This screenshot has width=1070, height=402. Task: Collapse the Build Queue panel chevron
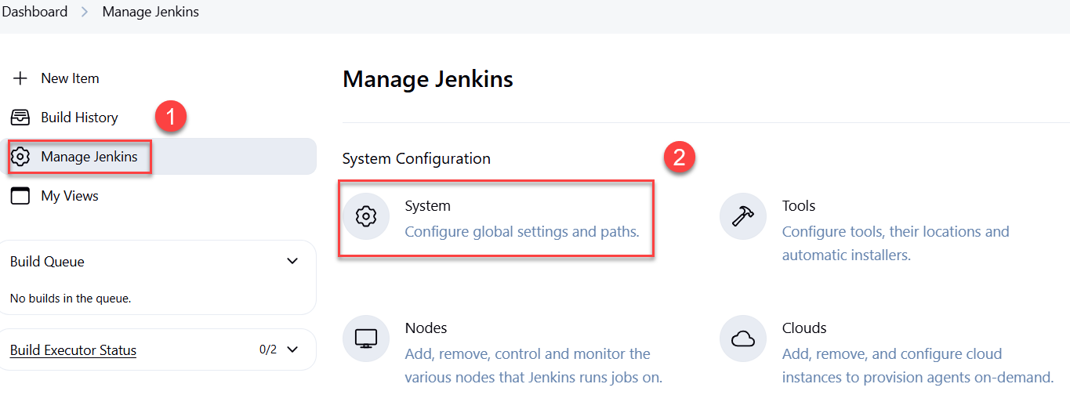click(x=292, y=261)
